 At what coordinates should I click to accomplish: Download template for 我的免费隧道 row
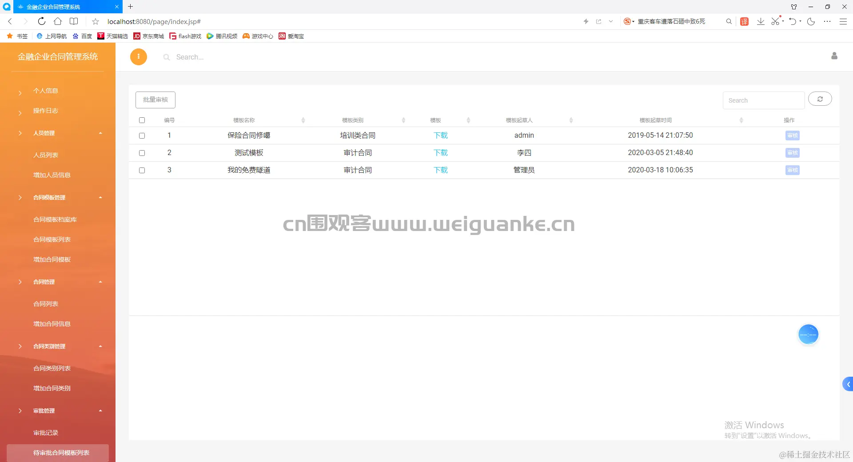coord(441,170)
